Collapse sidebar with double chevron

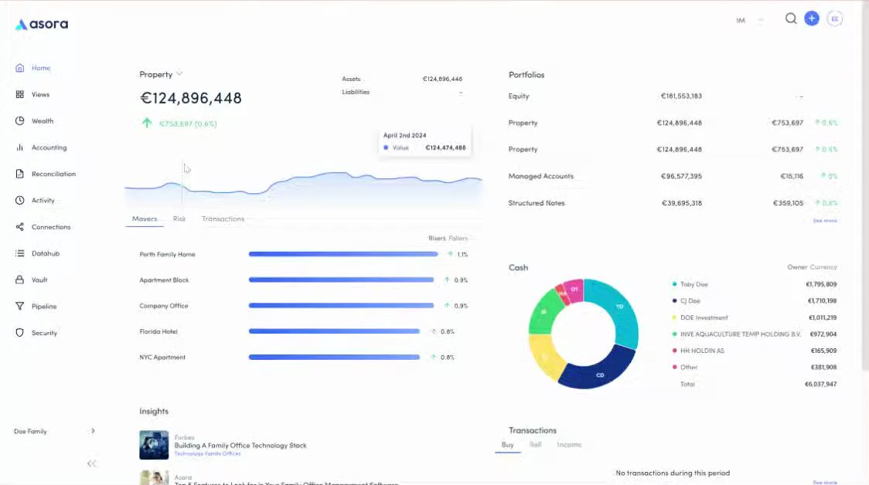[91, 463]
